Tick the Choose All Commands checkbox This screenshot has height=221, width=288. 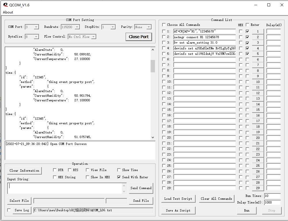(x=164, y=25)
